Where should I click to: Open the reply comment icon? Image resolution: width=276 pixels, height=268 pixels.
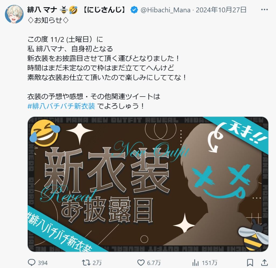(32, 263)
